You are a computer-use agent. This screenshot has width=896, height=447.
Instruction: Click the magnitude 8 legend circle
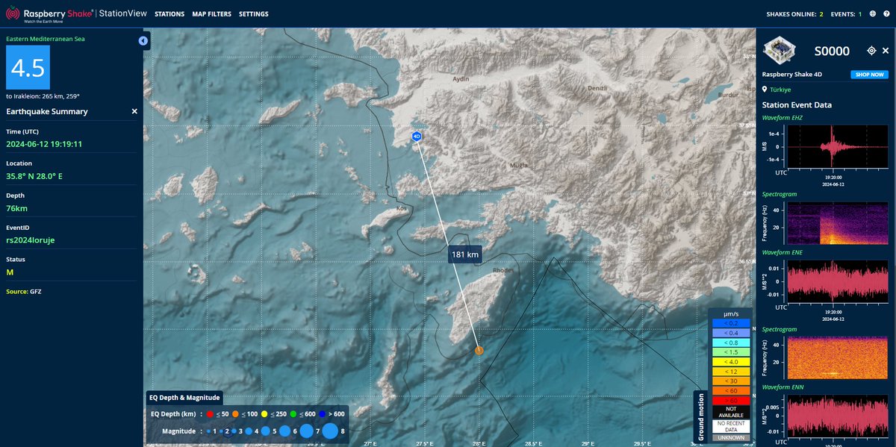tap(330, 431)
